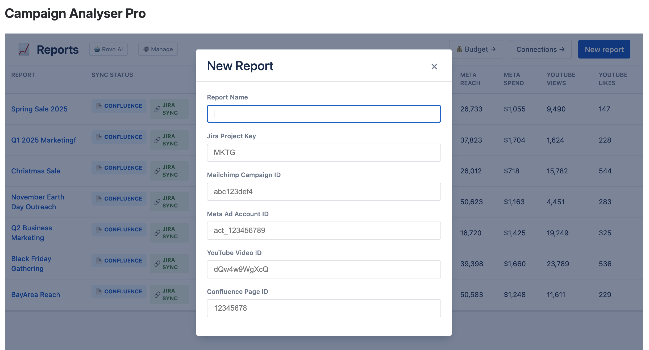Click the Report Name input field
The image size is (649, 350).
324,114
